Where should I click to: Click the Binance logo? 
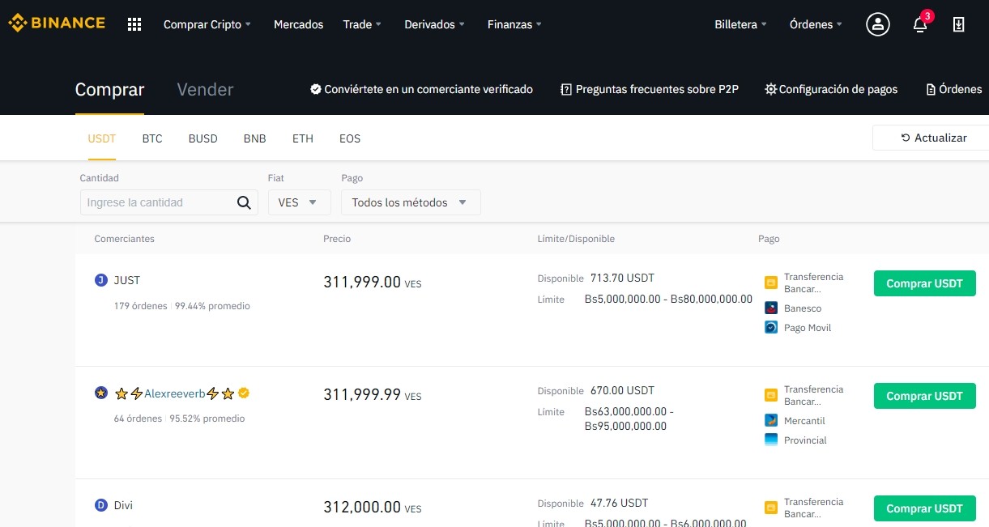pos(57,23)
